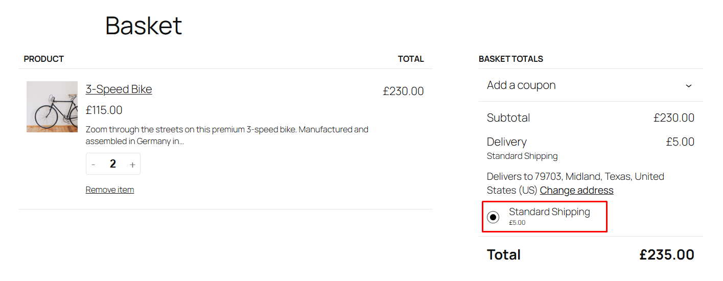Click the £115.00 unit price
723x281 pixels.
104,110
